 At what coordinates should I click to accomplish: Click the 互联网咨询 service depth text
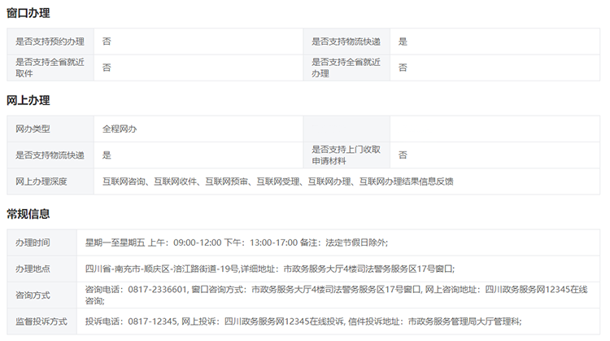[124, 181]
